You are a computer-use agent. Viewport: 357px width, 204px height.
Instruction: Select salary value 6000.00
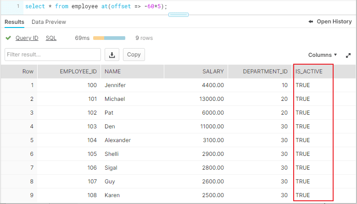(213, 113)
